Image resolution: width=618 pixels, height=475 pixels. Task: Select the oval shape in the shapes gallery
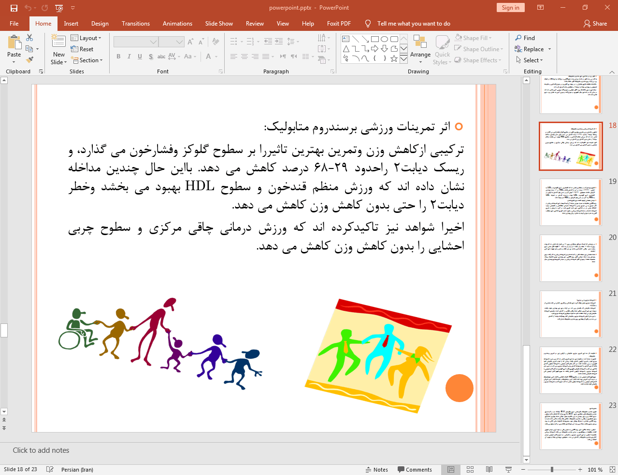[x=384, y=39]
